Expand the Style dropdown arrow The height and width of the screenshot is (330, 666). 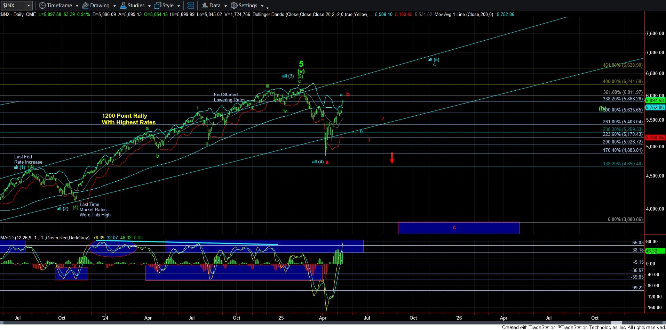179,6
